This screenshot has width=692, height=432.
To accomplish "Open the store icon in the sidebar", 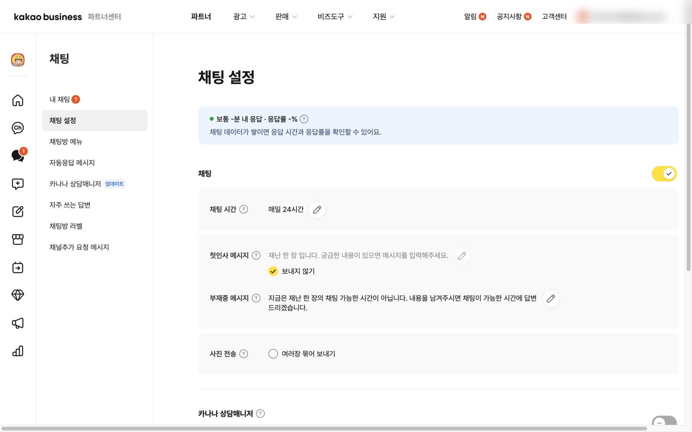I will 18,239.
